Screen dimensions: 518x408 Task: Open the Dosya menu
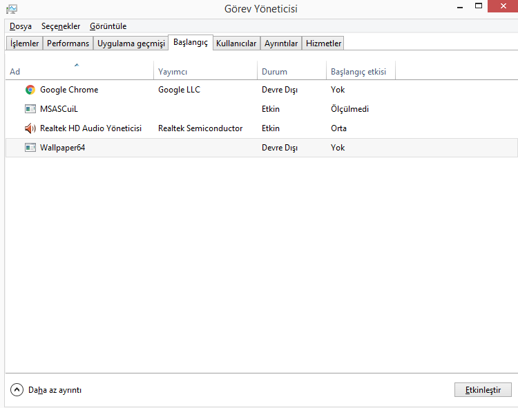(21, 26)
